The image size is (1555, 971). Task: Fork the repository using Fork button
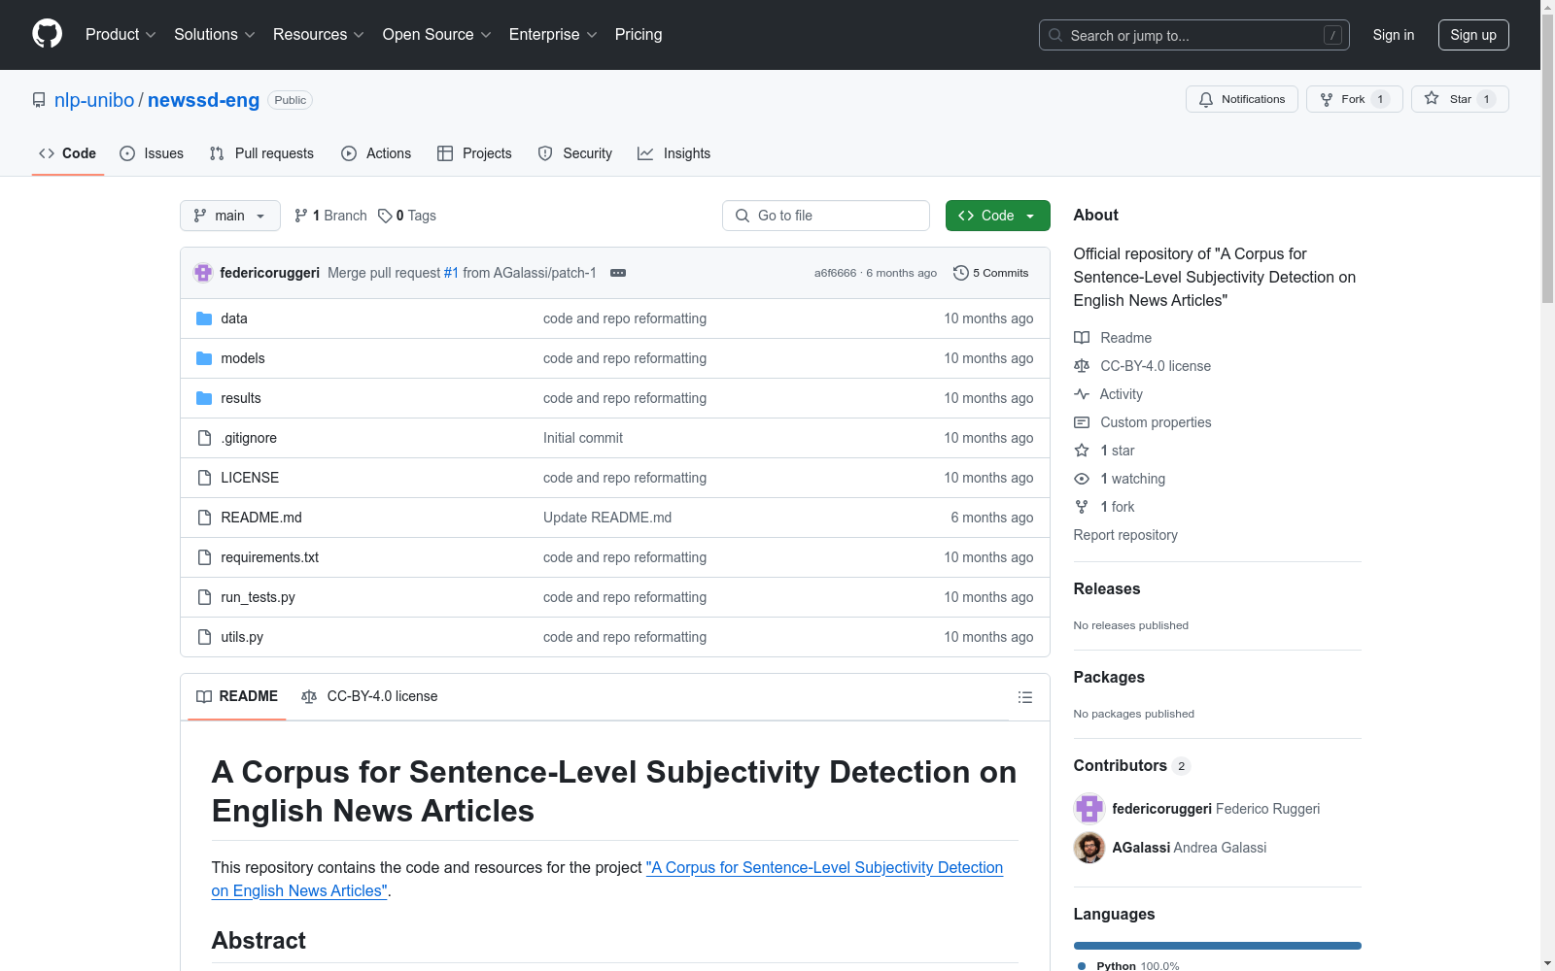pyautogui.click(x=1354, y=99)
